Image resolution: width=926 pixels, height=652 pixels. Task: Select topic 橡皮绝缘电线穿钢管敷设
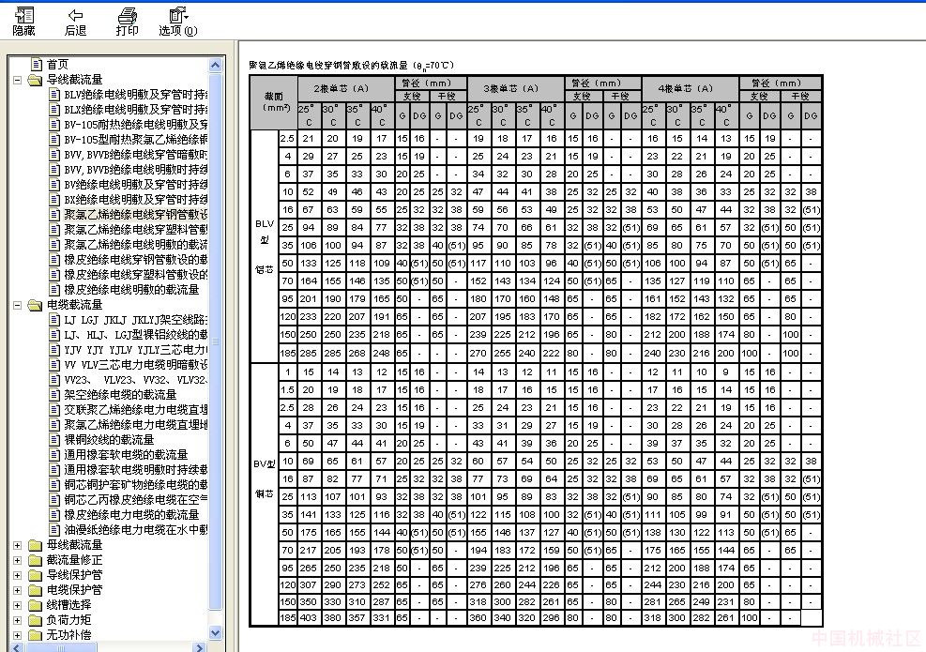point(136,259)
